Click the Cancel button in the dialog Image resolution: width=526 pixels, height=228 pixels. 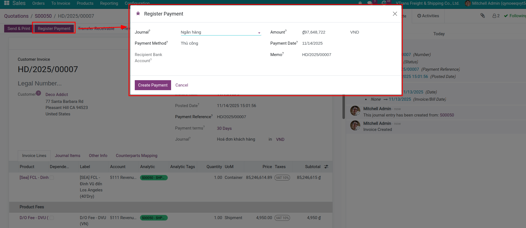[182, 85]
